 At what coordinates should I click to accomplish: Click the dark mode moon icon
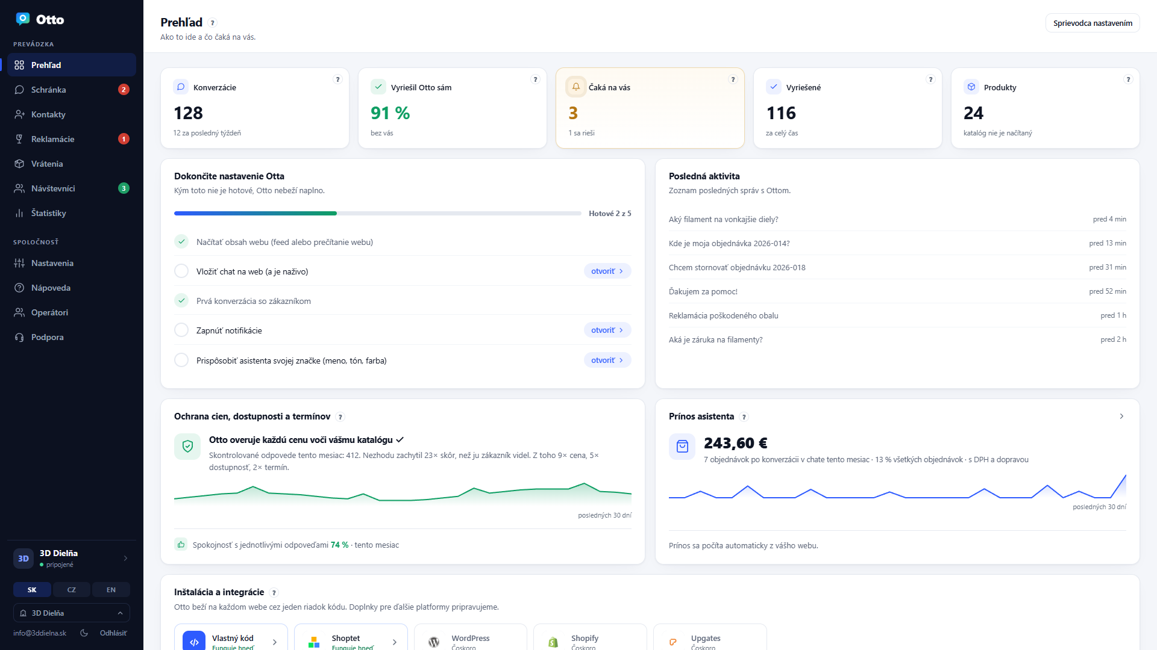(x=84, y=633)
